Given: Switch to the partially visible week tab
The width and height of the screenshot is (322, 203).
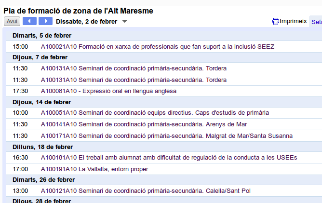Looking at the screenshot, I should pyautogui.click(x=316, y=22).
